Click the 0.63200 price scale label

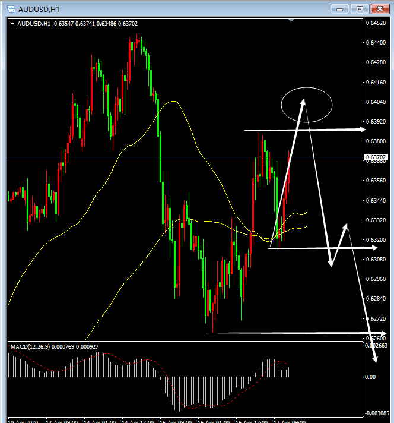tap(376, 240)
